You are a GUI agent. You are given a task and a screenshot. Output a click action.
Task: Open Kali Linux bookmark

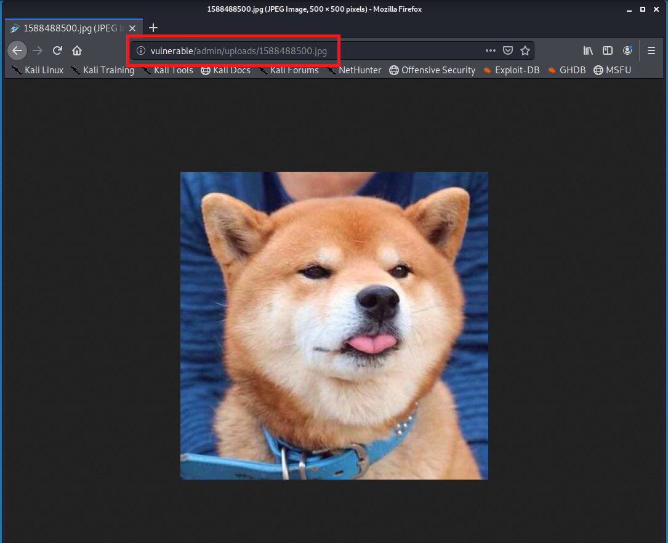(38, 70)
